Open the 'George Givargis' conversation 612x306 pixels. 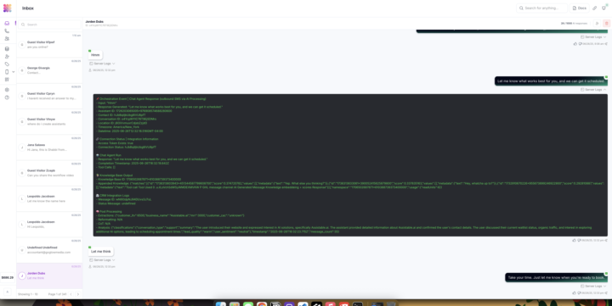pyautogui.click(x=49, y=70)
